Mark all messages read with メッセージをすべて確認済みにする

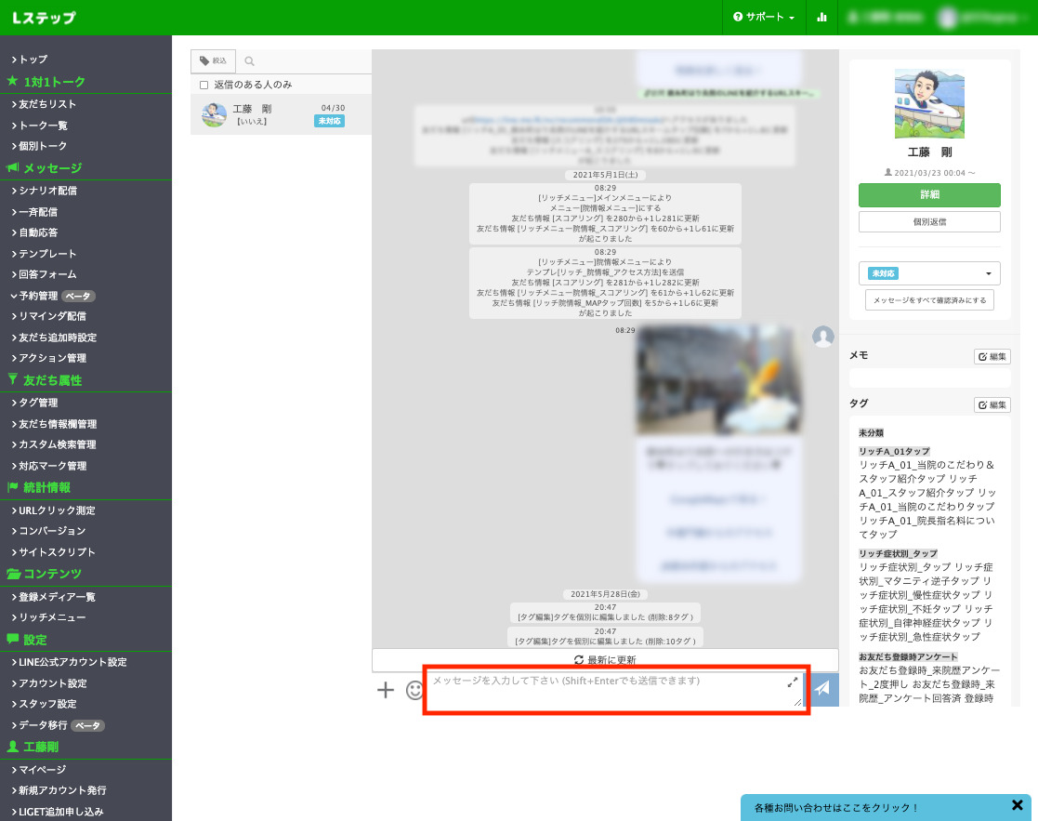point(929,299)
